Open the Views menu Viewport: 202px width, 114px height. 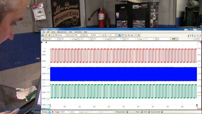click(x=53, y=32)
